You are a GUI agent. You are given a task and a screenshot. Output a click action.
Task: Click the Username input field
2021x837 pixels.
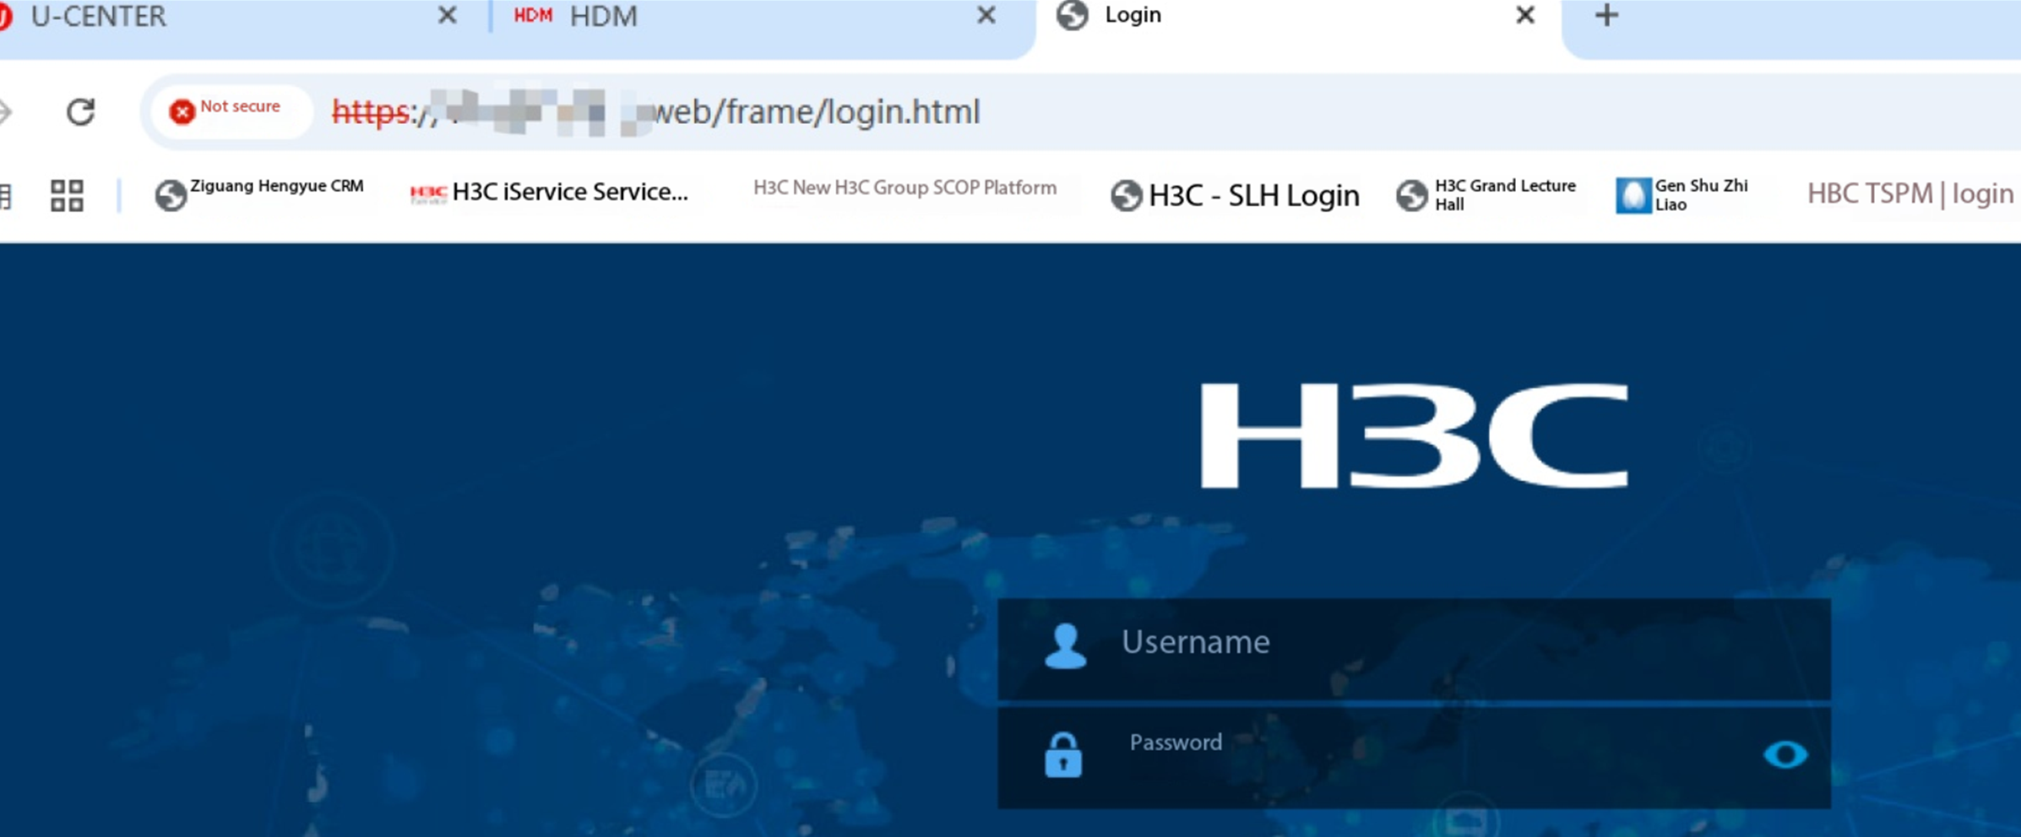1436,643
